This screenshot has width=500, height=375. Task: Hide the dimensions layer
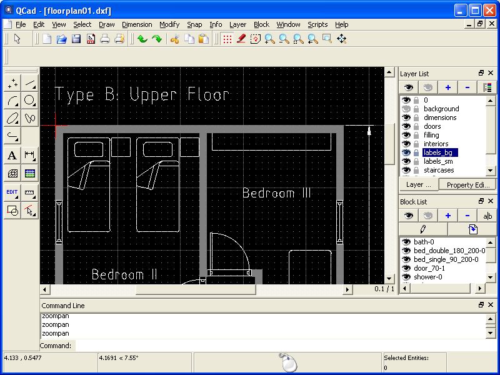(407, 117)
